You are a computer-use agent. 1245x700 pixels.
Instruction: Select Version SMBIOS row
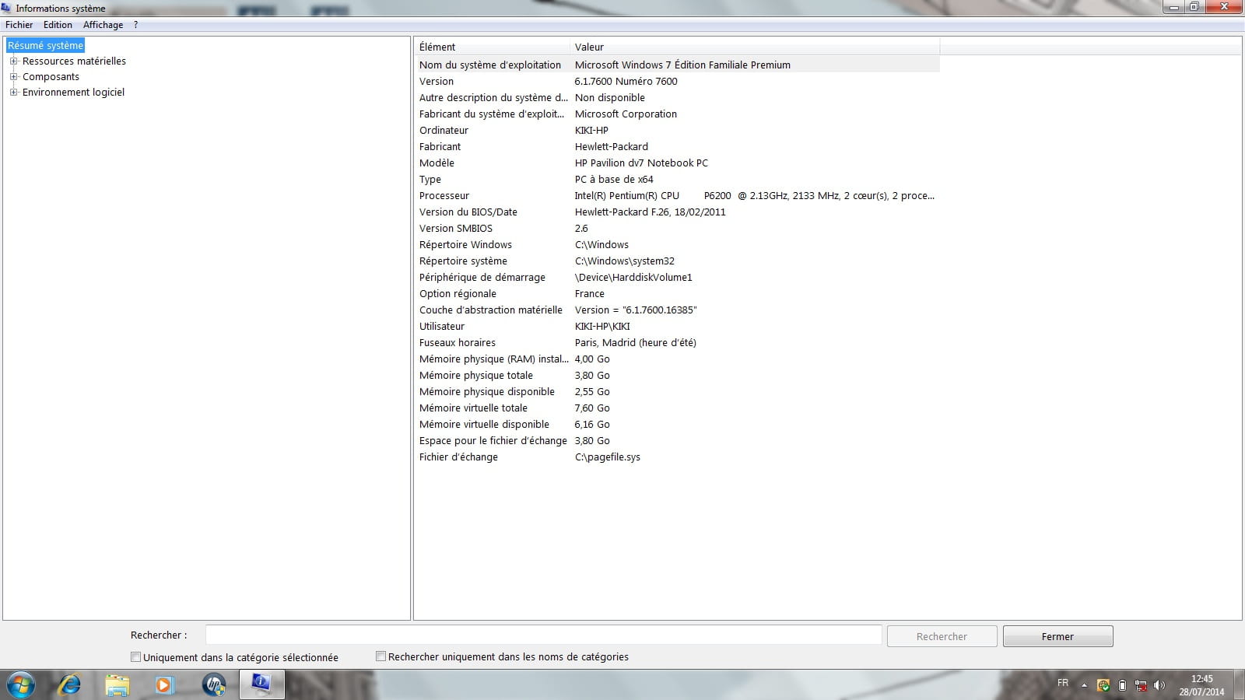[x=677, y=228]
